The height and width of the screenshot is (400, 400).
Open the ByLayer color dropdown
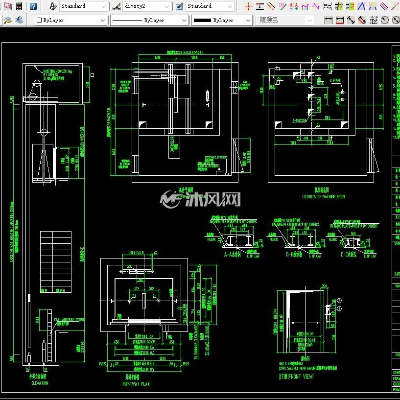click(x=71, y=20)
